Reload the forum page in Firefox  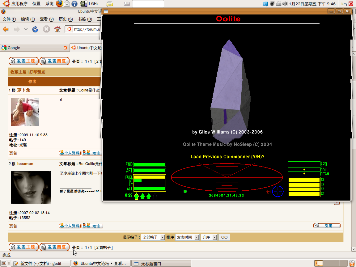pos(35,29)
